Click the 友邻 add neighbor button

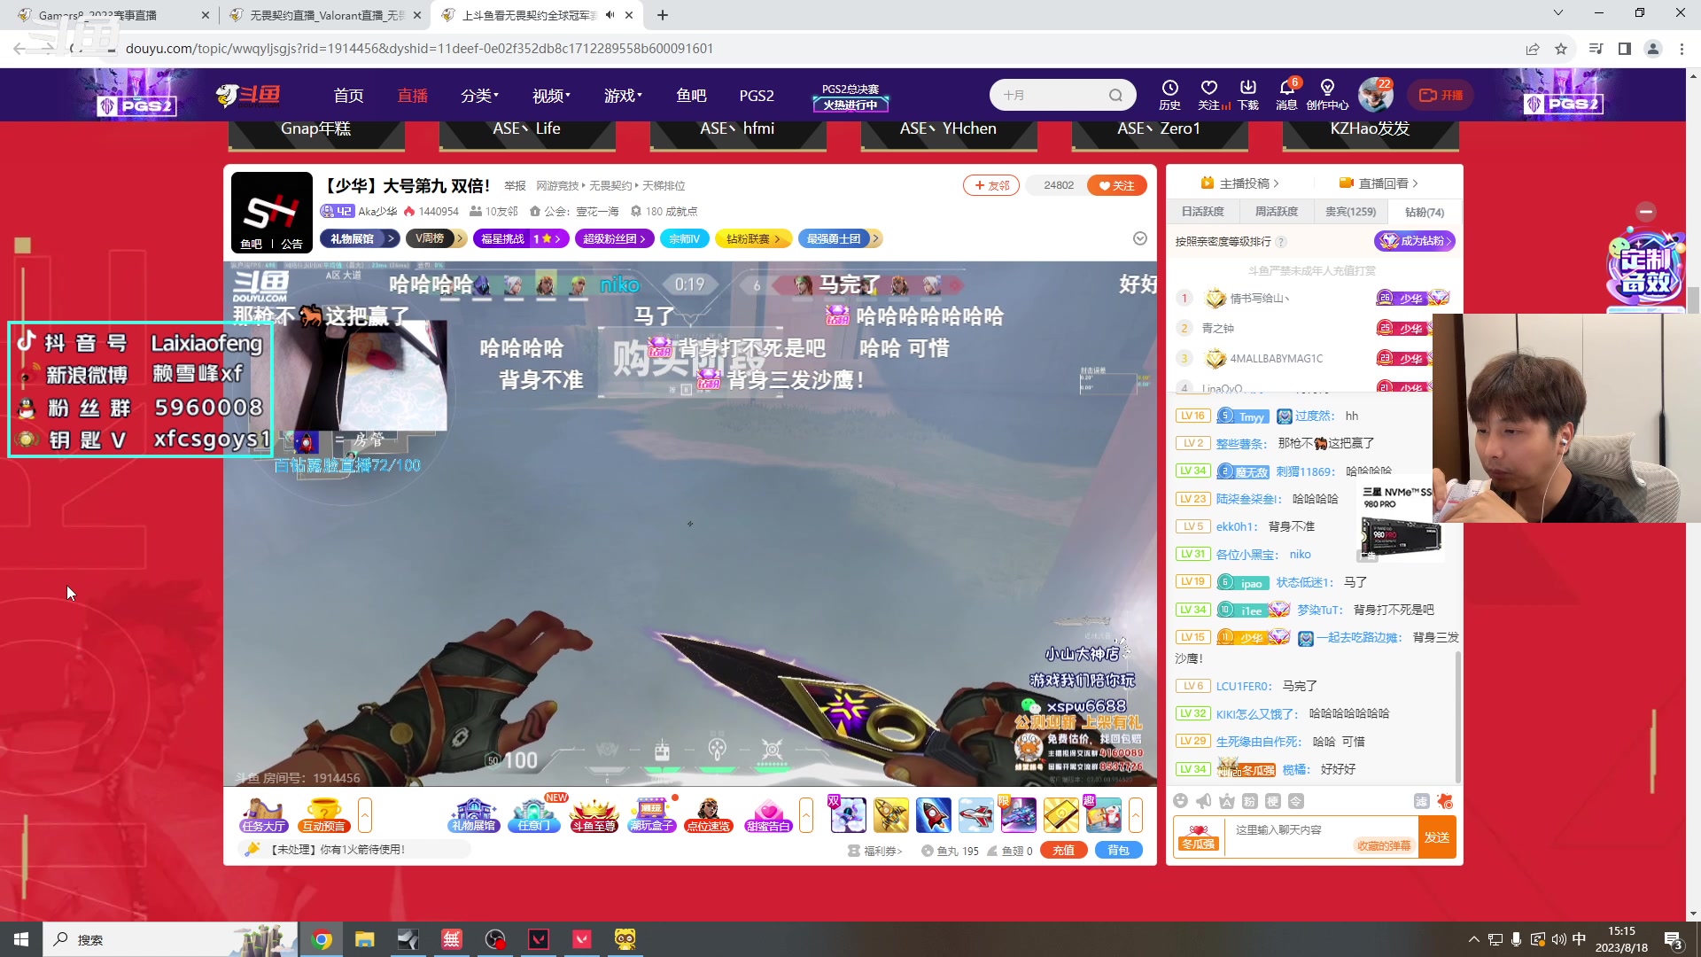(991, 185)
